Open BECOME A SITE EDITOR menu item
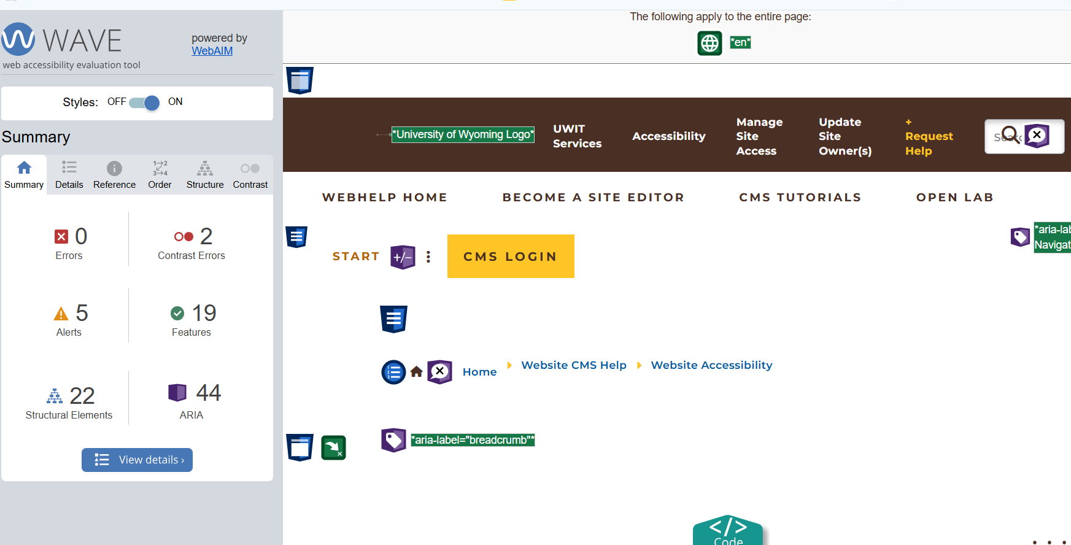The width and height of the screenshot is (1071, 545). [x=593, y=197]
